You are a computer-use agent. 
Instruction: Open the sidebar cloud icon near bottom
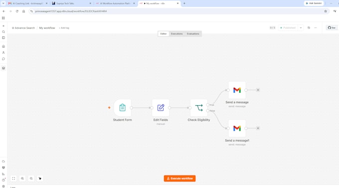pyautogui.click(x=3, y=162)
